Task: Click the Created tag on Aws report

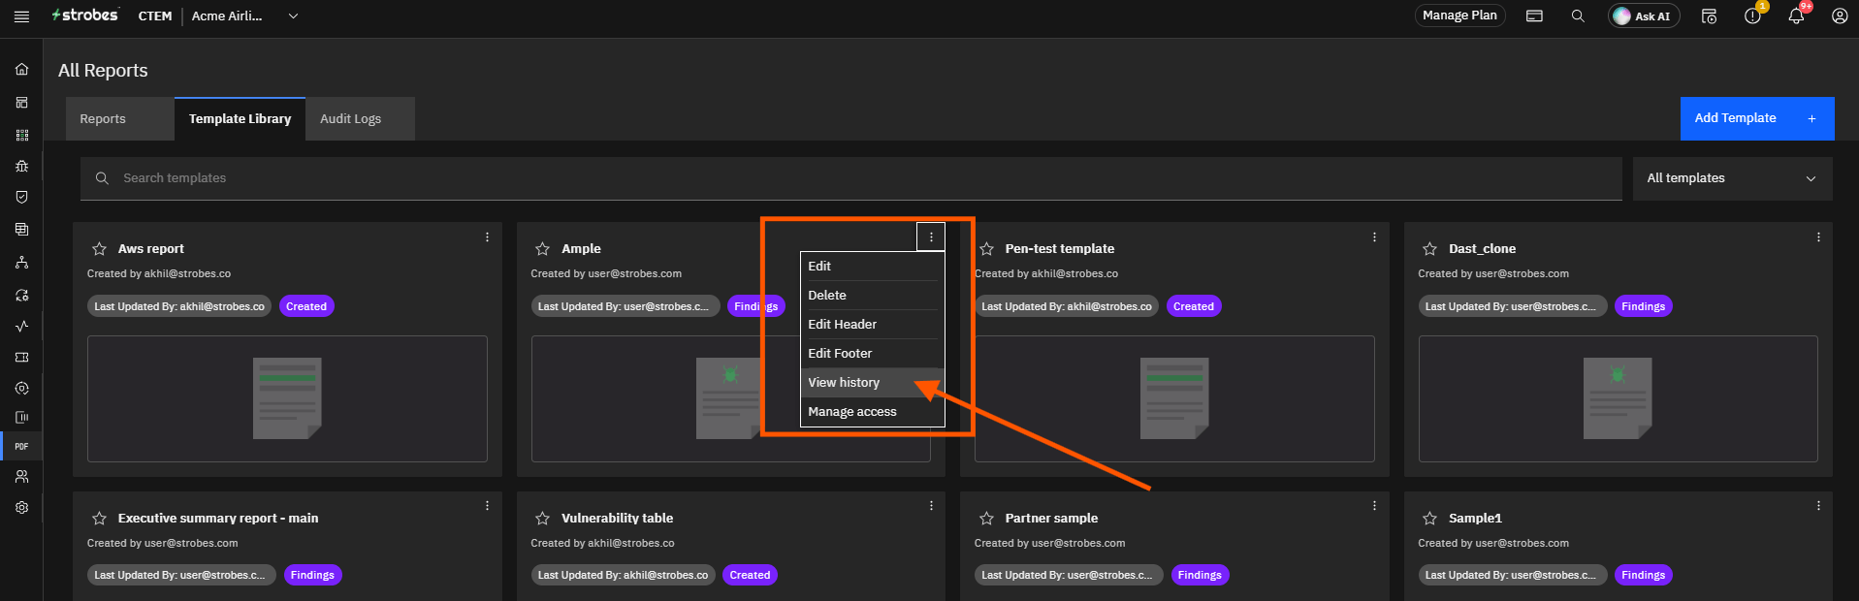Action: click(x=306, y=306)
